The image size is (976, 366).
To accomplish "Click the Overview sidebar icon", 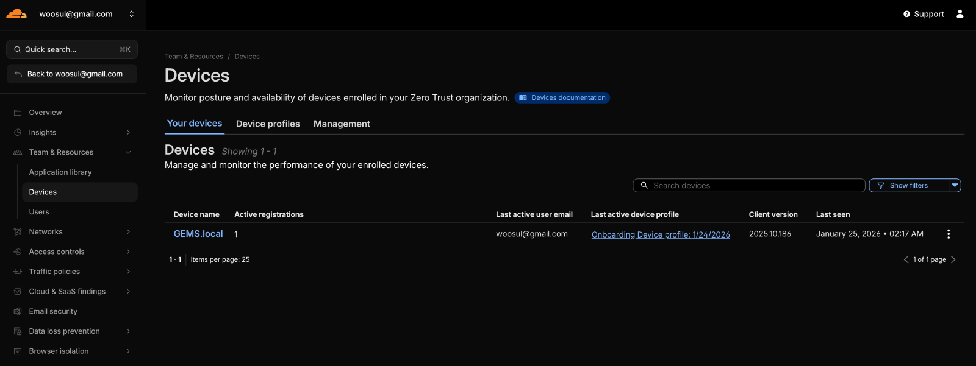I will click(x=18, y=113).
